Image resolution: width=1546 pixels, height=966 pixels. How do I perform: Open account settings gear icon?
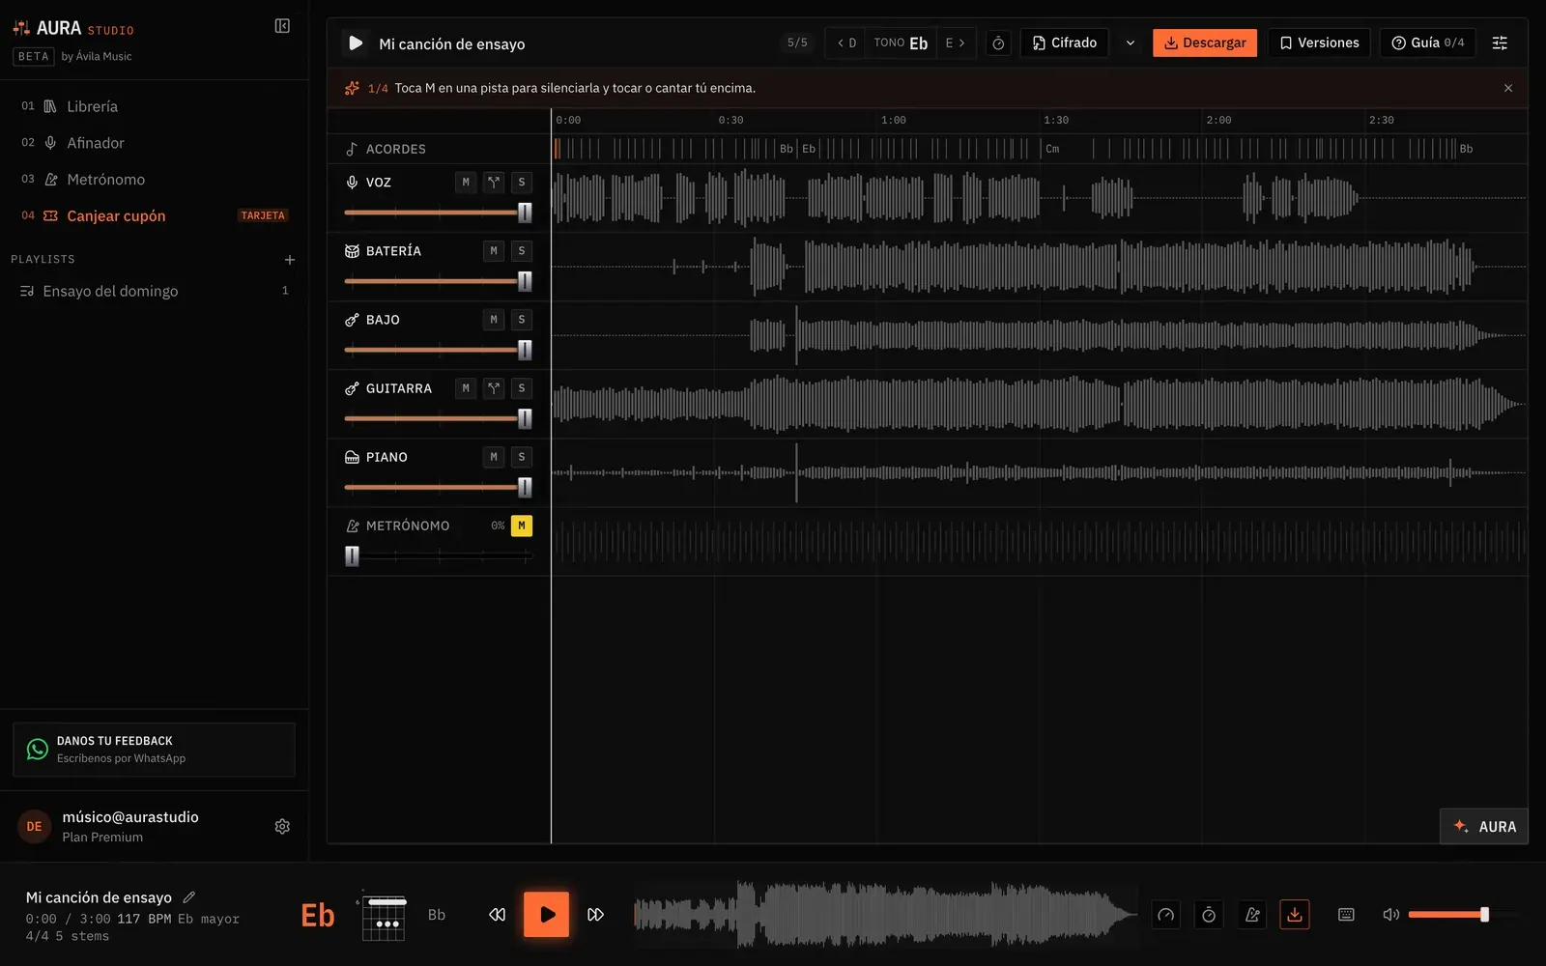click(x=282, y=827)
